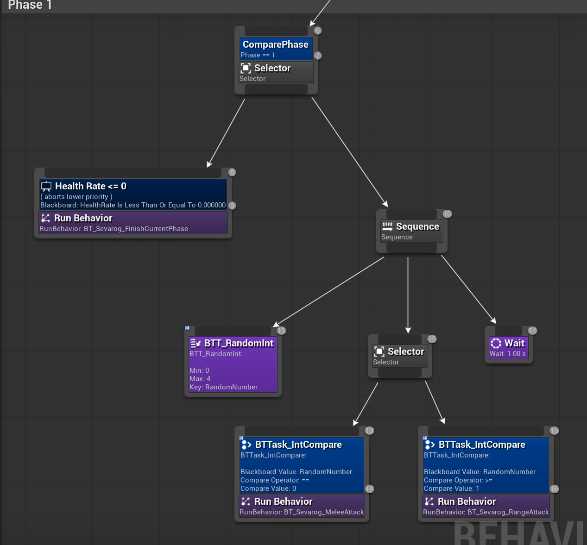This screenshot has width=587, height=545.
Task: Click the "Compare Operator: >=" text
Action: coord(458,480)
